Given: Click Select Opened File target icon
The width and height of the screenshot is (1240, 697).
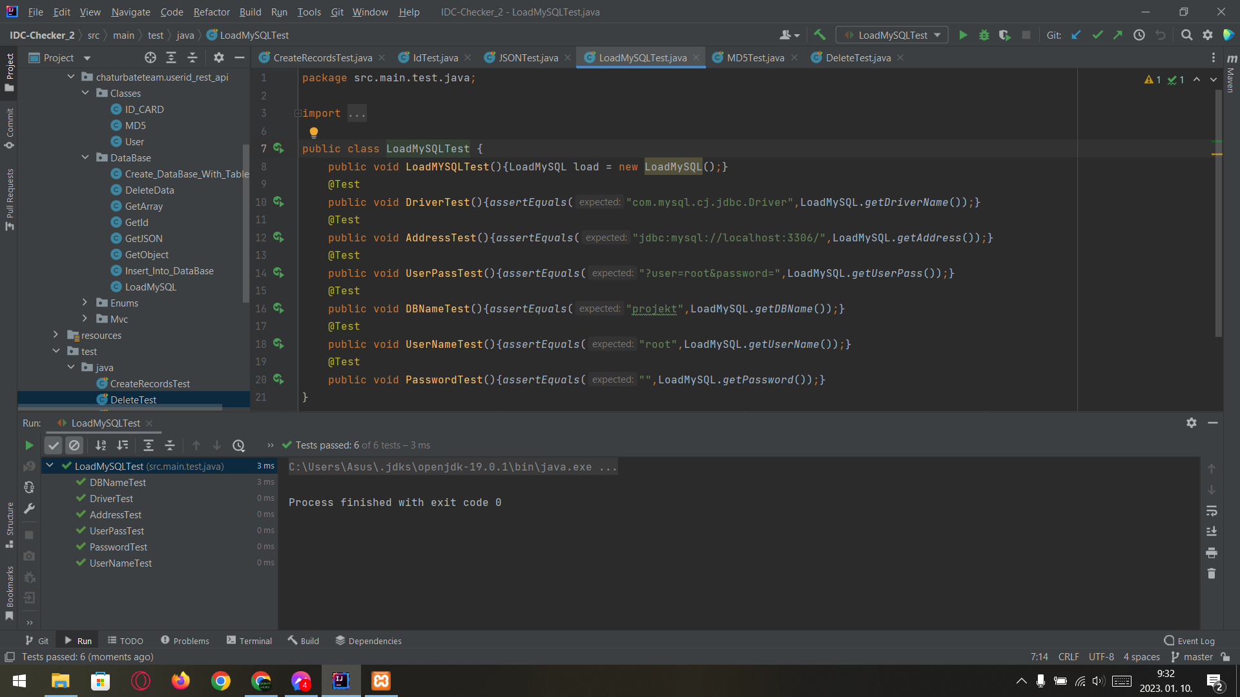Looking at the screenshot, I should pos(150,58).
